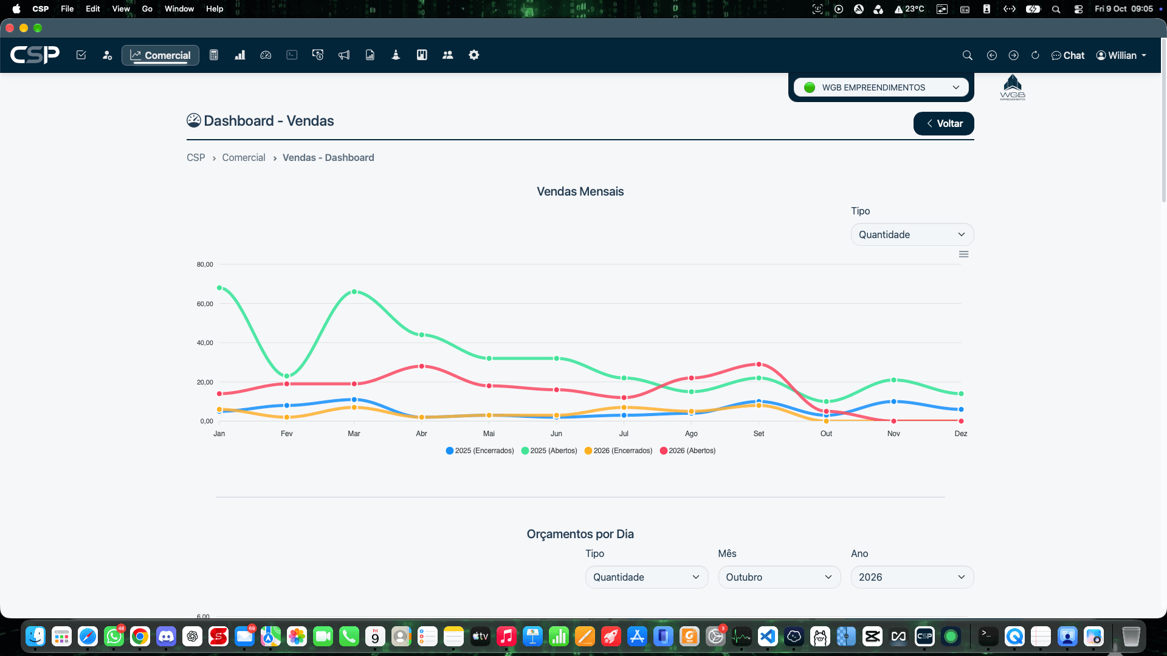Click the page vertical scrollbar
This screenshot has height=656, width=1167.
tap(1163, 121)
